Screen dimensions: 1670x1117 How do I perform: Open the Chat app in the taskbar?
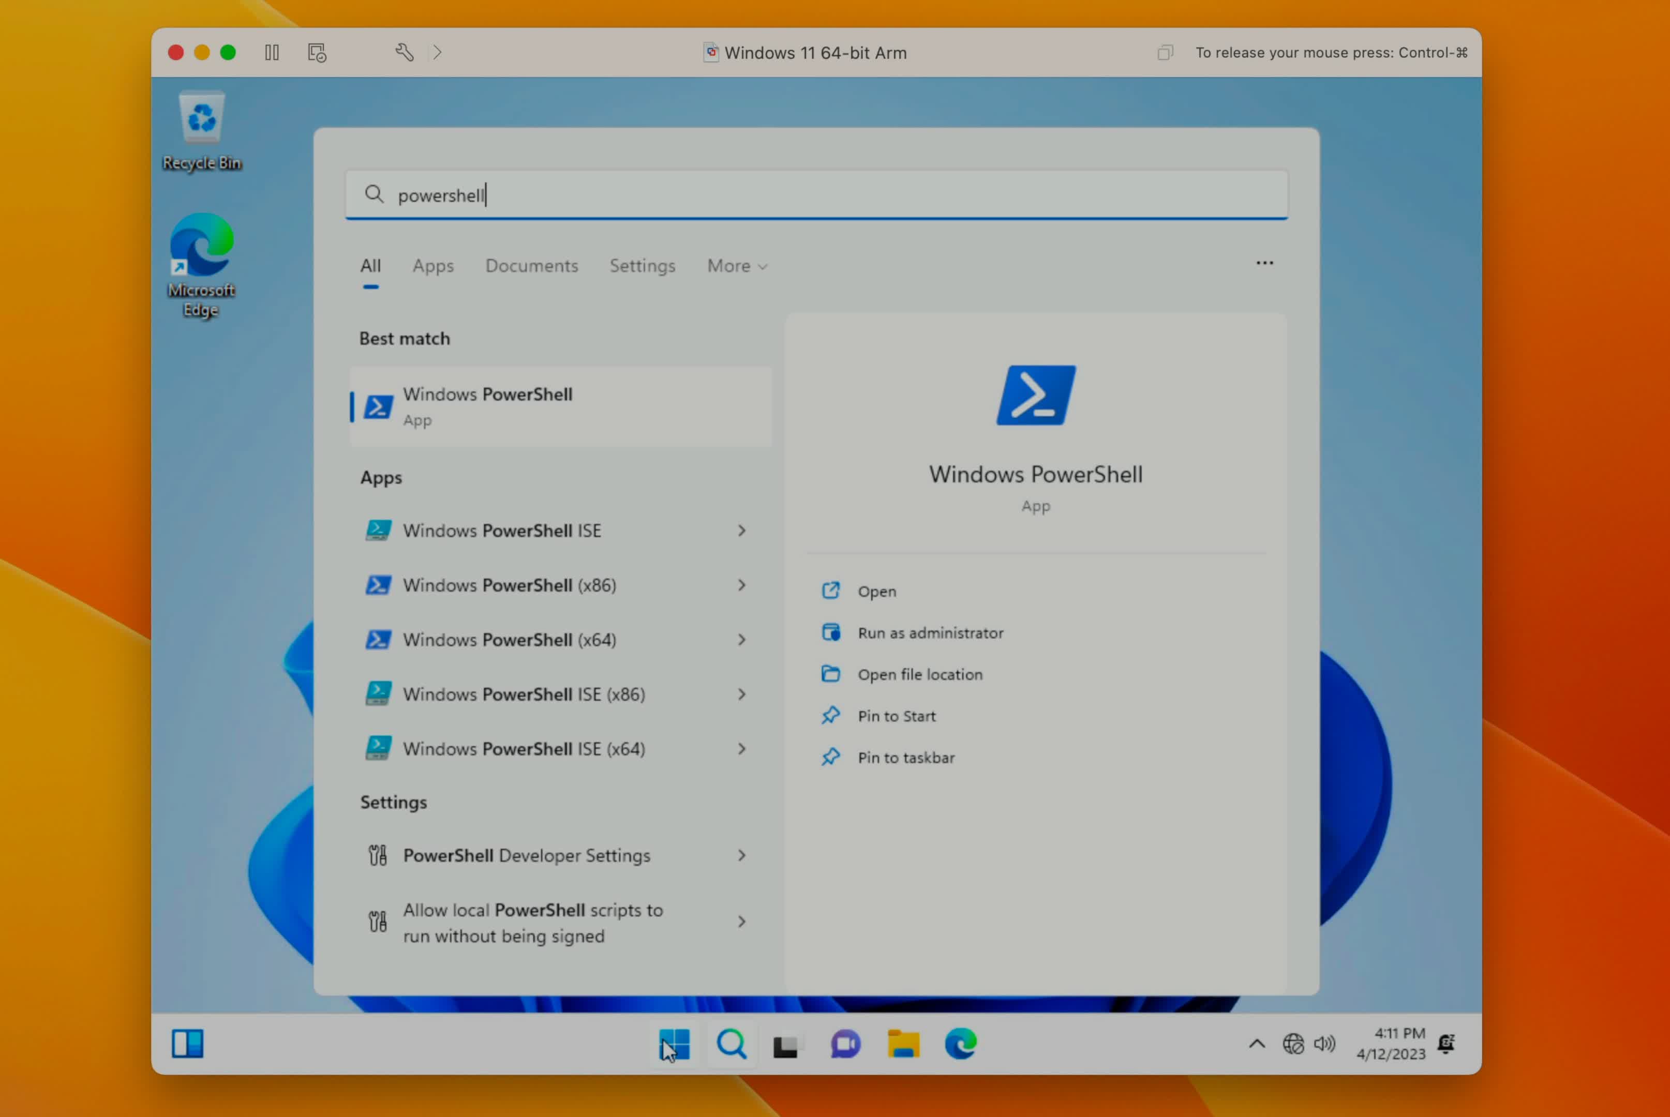(x=846, y=1045)
